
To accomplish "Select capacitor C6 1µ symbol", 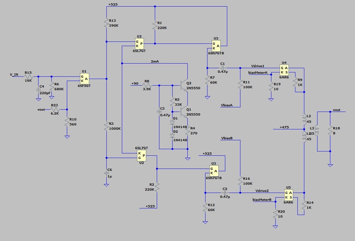I will click(x=106, y=173).
